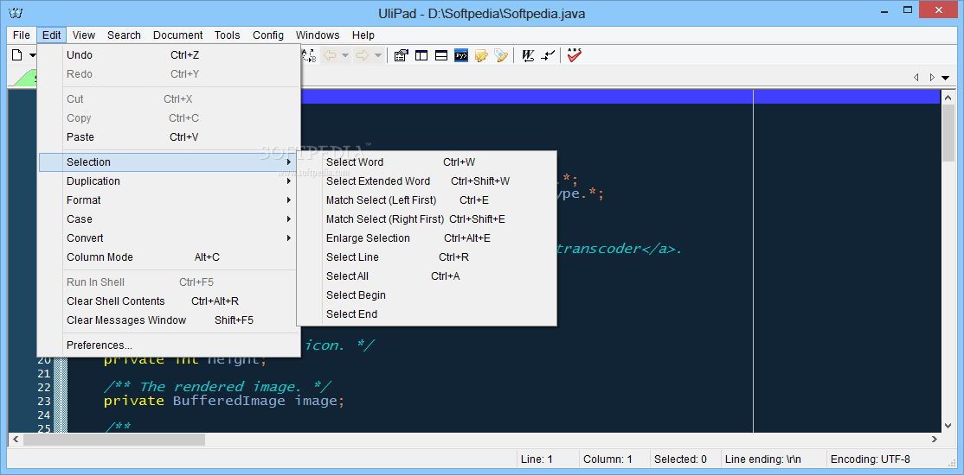Open the preferences toolbar icon
Image resolution: width=964 pixels, height=475 pixels.
coord(401,56)
